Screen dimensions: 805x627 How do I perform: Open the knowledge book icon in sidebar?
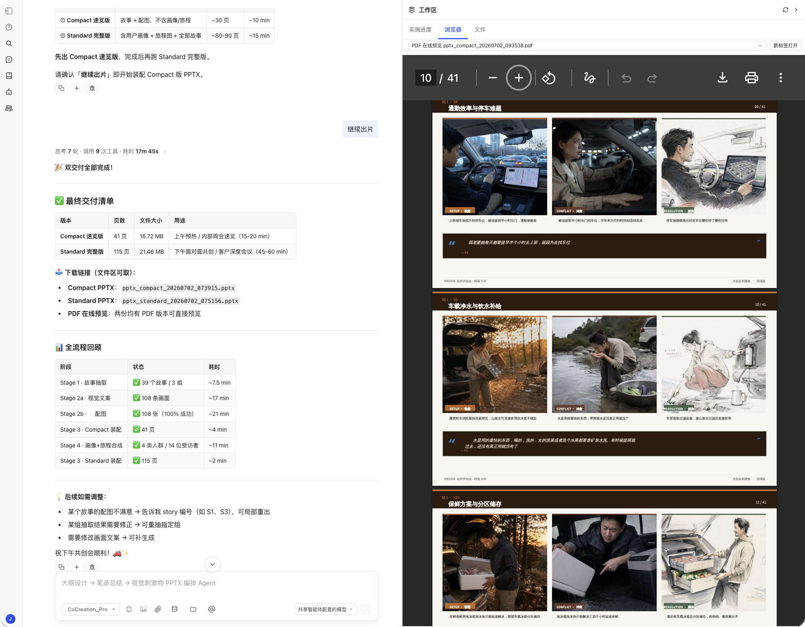coord(9,76)
